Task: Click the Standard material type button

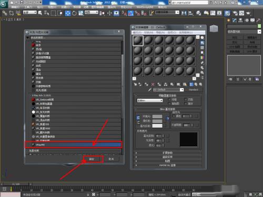Action: click(x=194, y=90)
